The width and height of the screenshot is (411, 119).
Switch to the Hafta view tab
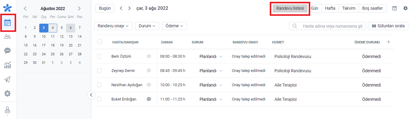pyautogui.click(x=330, y=8)
